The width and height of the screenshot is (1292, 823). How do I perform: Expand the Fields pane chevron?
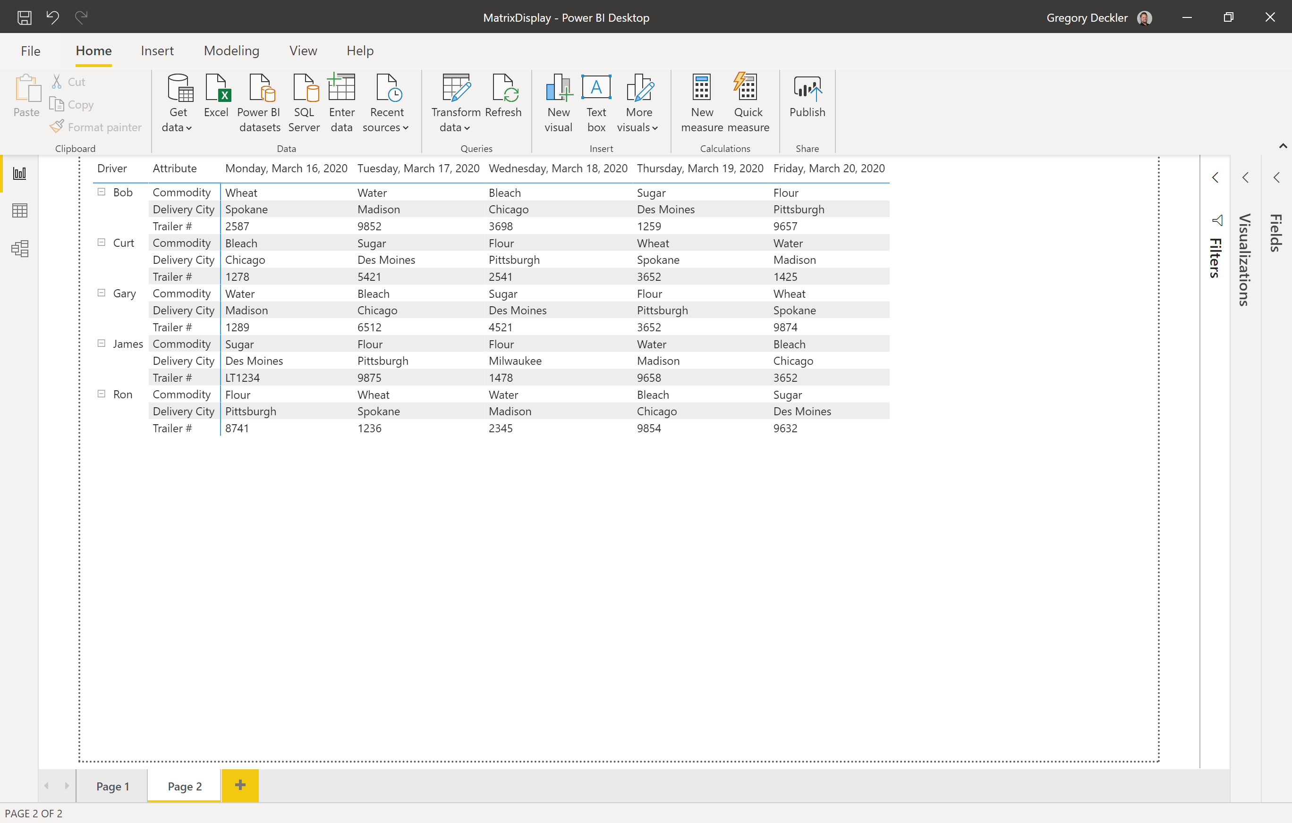(1276, 177)
